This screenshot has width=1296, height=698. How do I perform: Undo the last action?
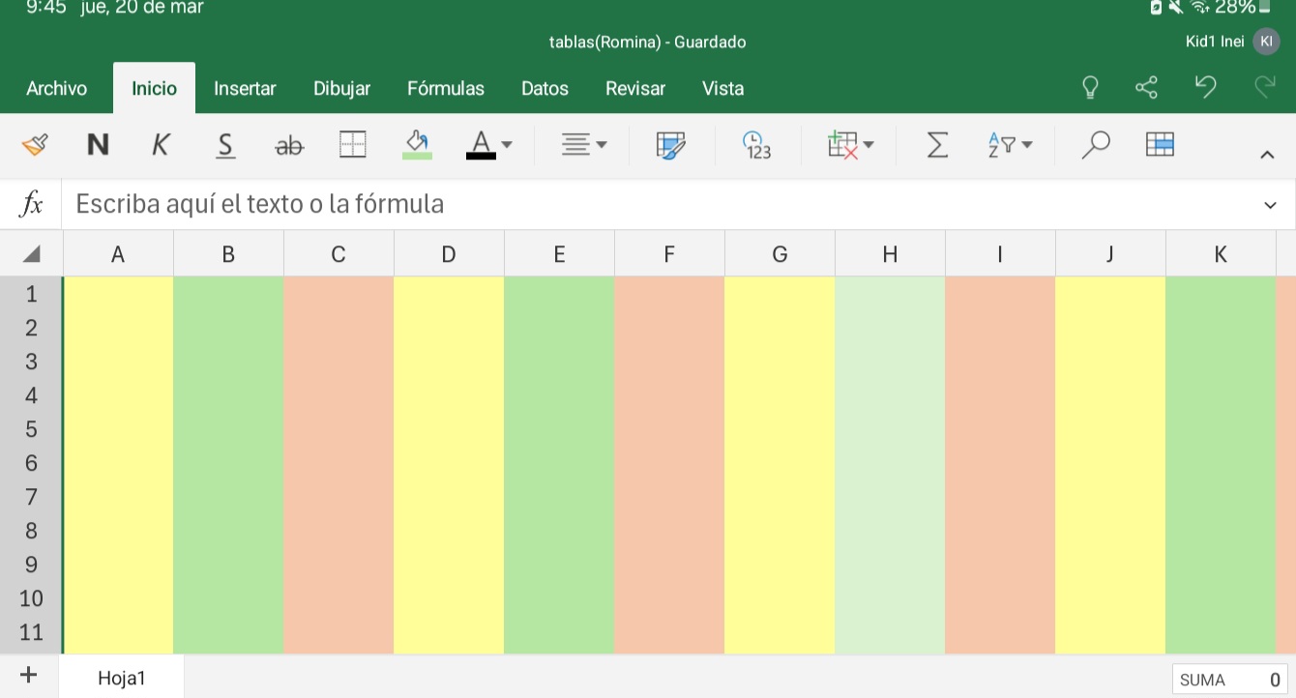coord(1205,88)
